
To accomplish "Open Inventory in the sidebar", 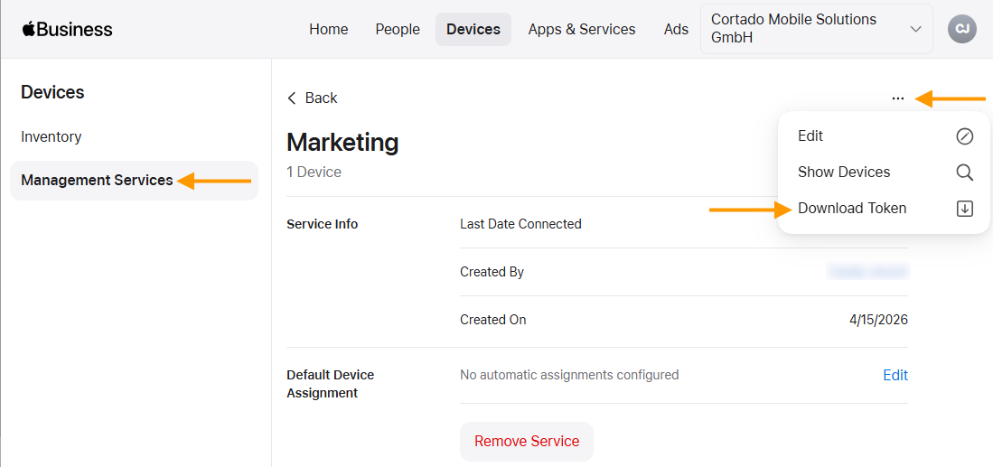I will [52, 136].
